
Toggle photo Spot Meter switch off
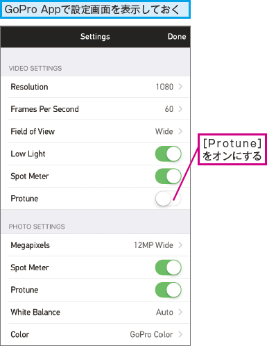pos(168,267)
